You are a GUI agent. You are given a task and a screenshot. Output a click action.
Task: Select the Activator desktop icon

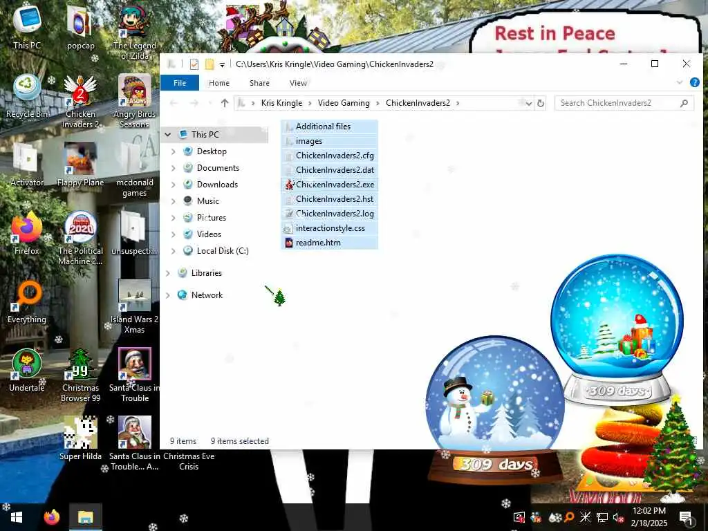[x=27, y=165]
